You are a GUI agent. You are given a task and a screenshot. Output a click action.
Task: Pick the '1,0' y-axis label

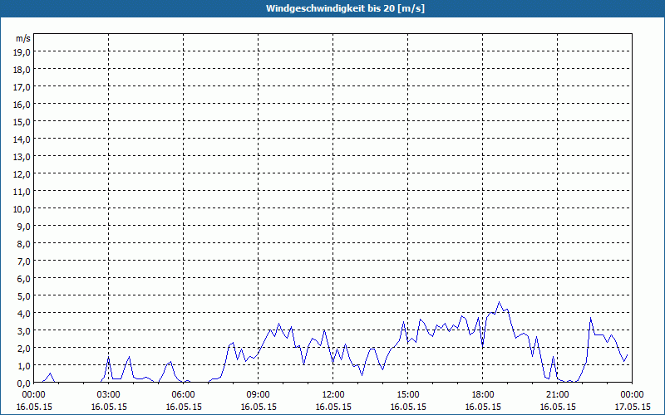[23, 365]
